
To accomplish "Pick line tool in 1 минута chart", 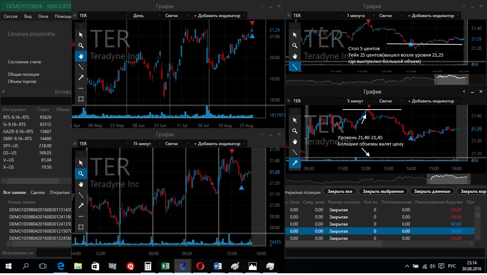I will point(295,67).
